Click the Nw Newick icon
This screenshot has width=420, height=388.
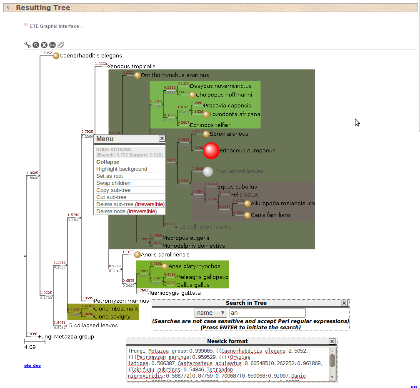[x=52, y=45]
